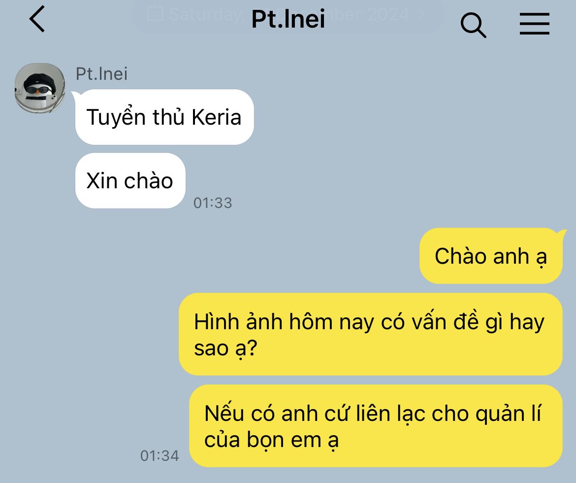
Task: Tap the faded 2024 year text
Action: [388, 14]
